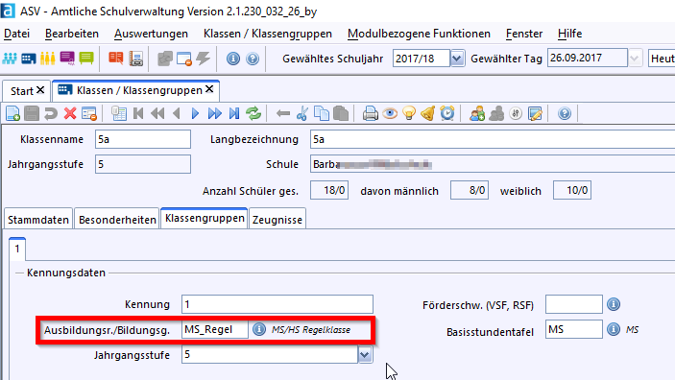Select Klassengruppe sub-tab 1
This screenshot has height=380, width=675.
[x=17, y=249]
